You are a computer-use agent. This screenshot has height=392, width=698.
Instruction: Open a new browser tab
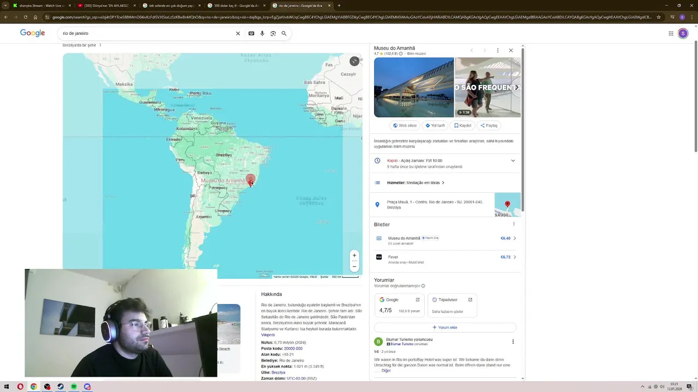(x=339, y=5)
